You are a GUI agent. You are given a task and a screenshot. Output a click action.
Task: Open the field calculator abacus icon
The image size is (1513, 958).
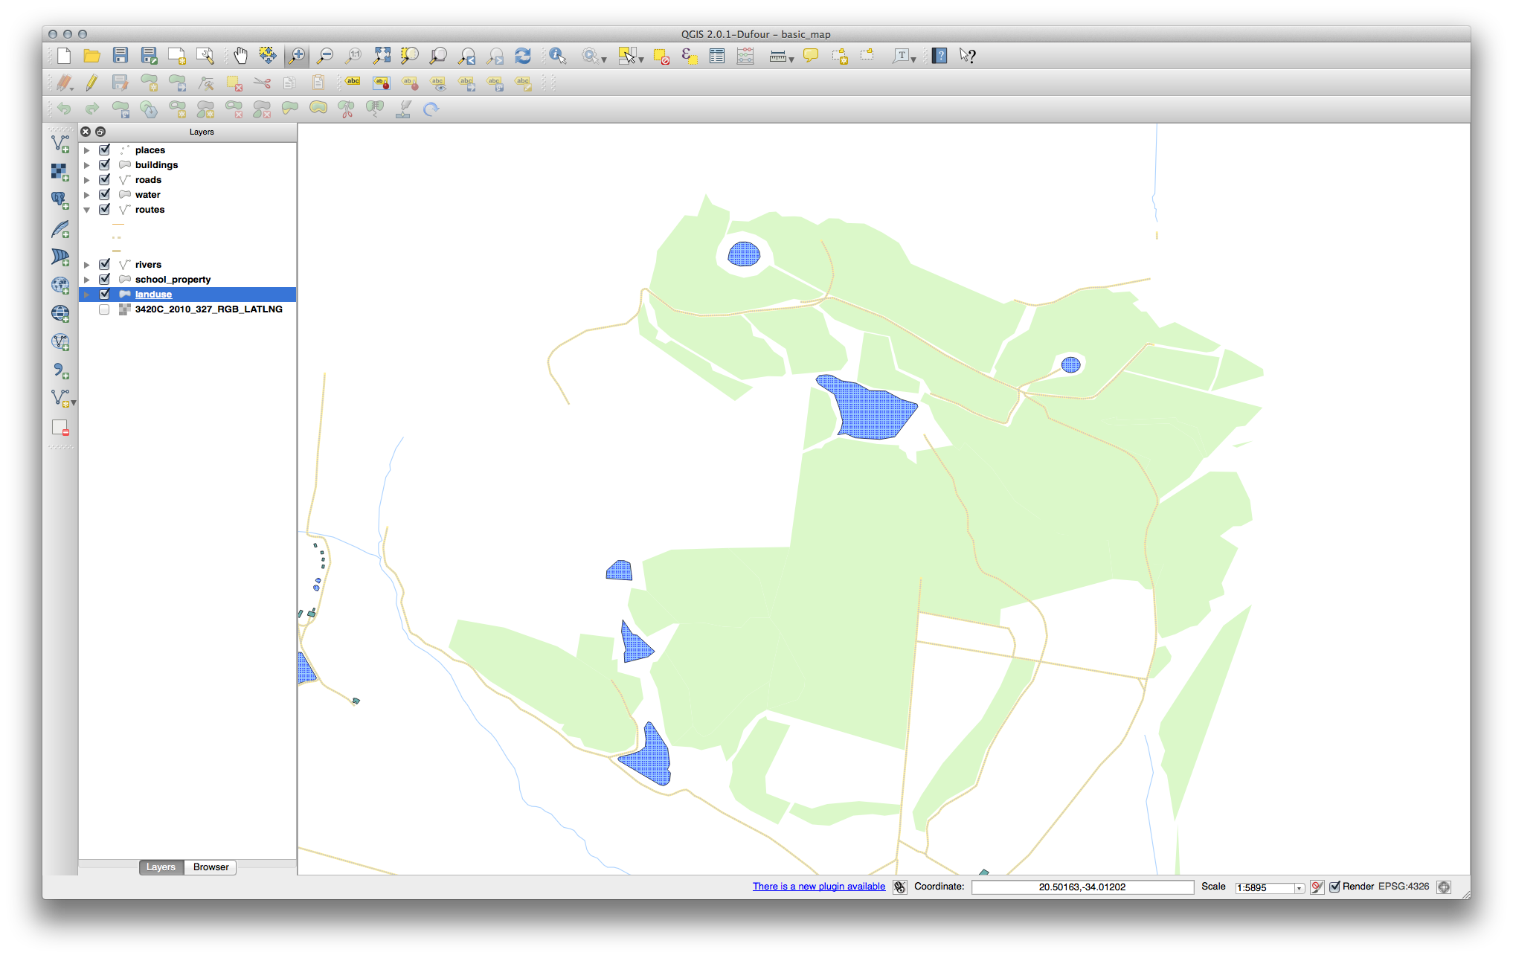[x=745, y=56]
